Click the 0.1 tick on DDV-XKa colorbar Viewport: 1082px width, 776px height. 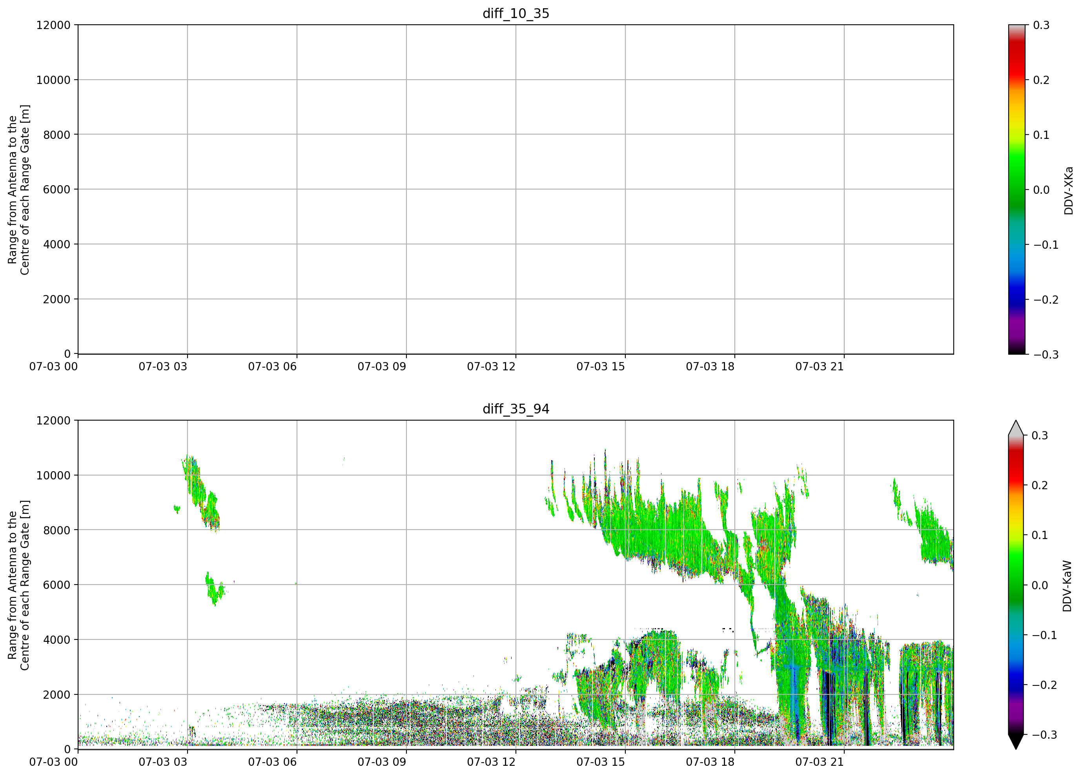tap(1042, 135)
